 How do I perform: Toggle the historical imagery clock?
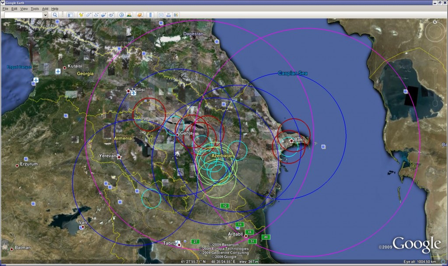121,15
